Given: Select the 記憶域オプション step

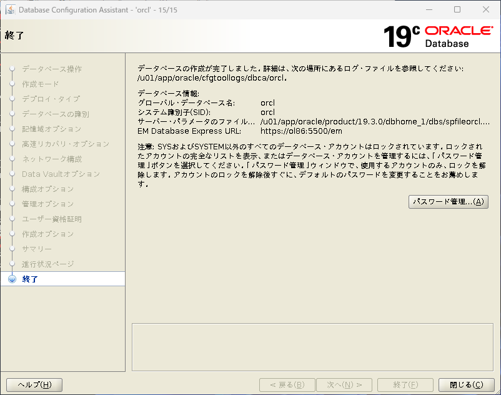Looking at the screenshot, I should click(x=51, y=129).
